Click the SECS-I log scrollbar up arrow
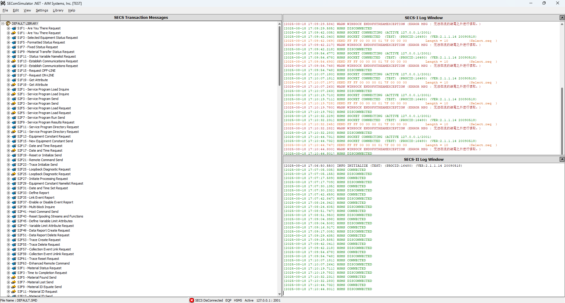 tap(562, 24)
